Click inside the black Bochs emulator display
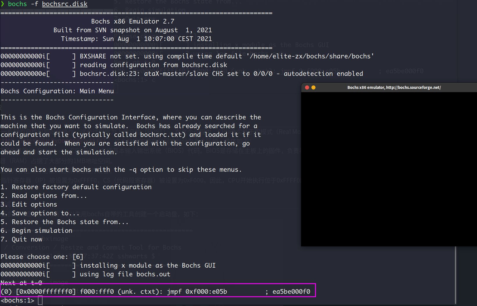Viewport: 477px width, 306px height. pos(389,169)
